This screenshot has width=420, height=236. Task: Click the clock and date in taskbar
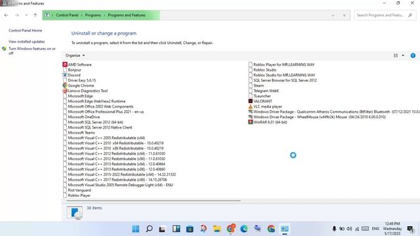point(392,229)
